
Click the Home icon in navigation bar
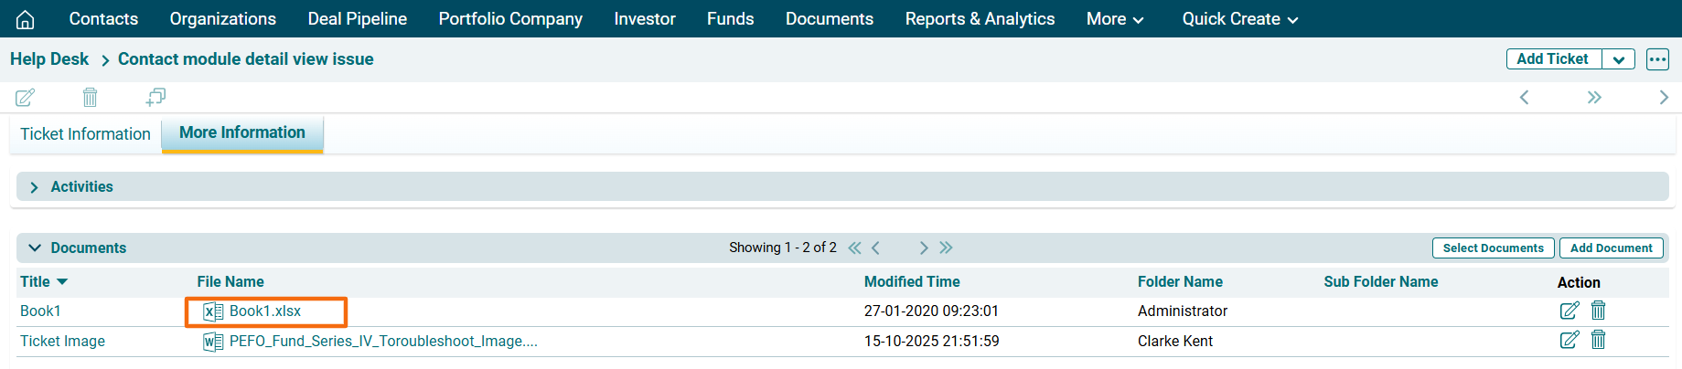pos(26,19)
